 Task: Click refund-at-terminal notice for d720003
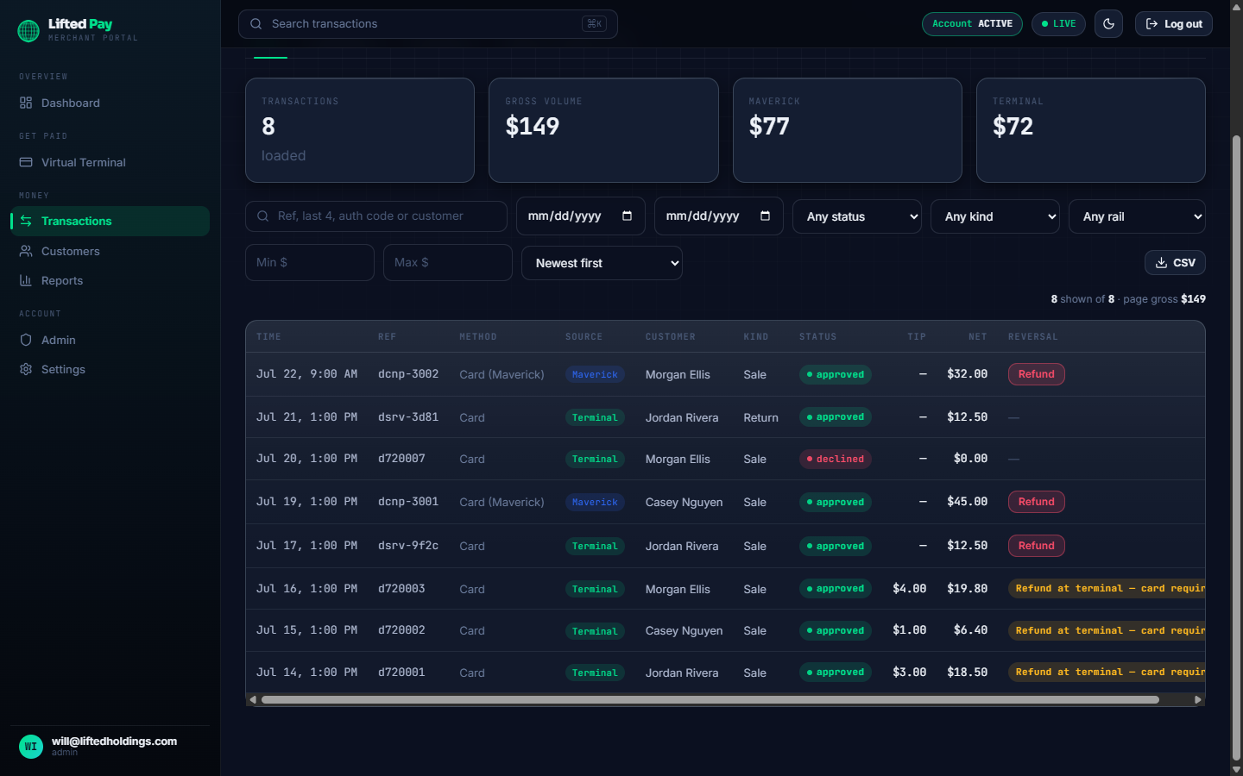1107,589
